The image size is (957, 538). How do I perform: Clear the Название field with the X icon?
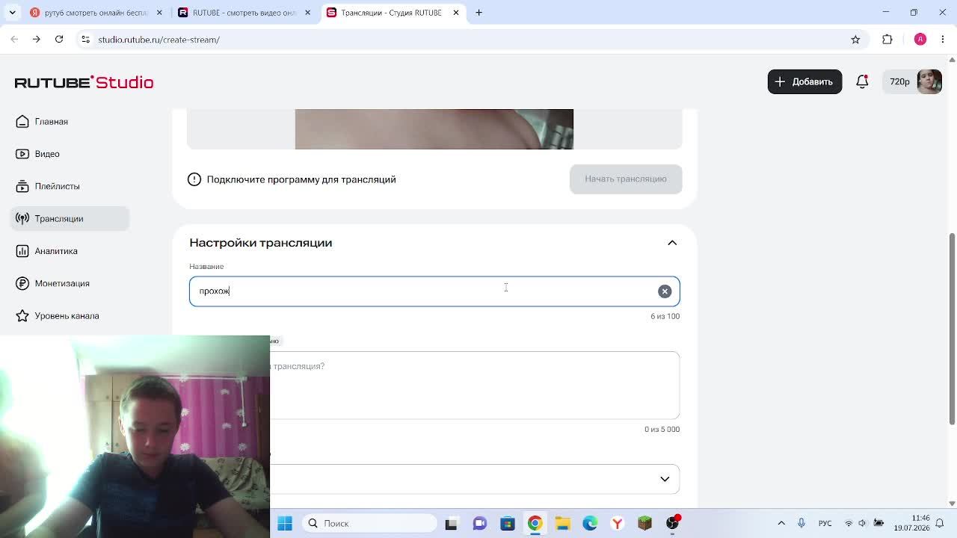click(665, 291)
